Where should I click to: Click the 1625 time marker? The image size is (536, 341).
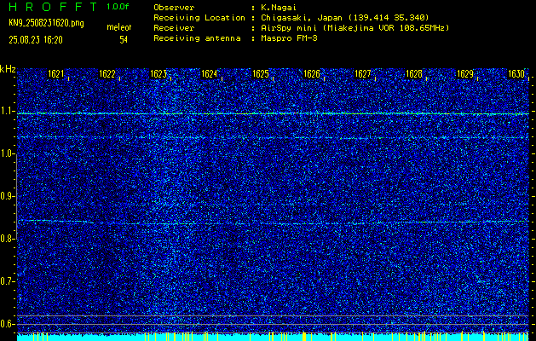[x=261, y=73]
